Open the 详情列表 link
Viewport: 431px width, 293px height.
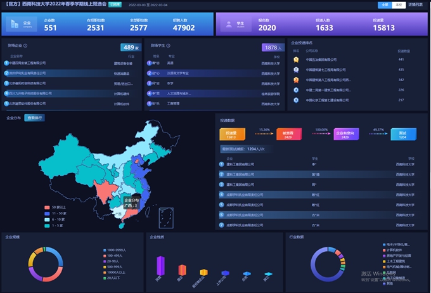(x=415, y=5)
